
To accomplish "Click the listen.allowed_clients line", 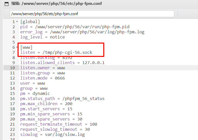I will pos(62,63).
